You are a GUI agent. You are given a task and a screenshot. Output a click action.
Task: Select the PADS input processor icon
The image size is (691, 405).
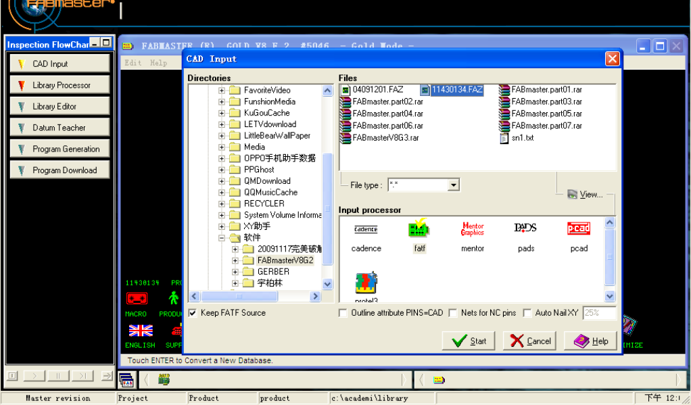point(525,228)
